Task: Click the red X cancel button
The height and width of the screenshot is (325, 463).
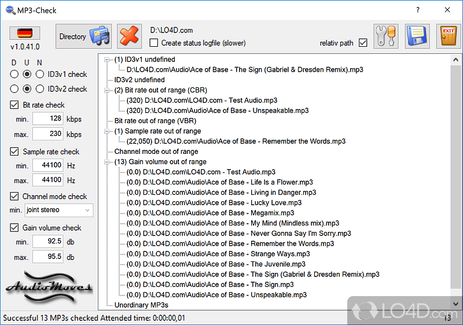Action: 129,36
